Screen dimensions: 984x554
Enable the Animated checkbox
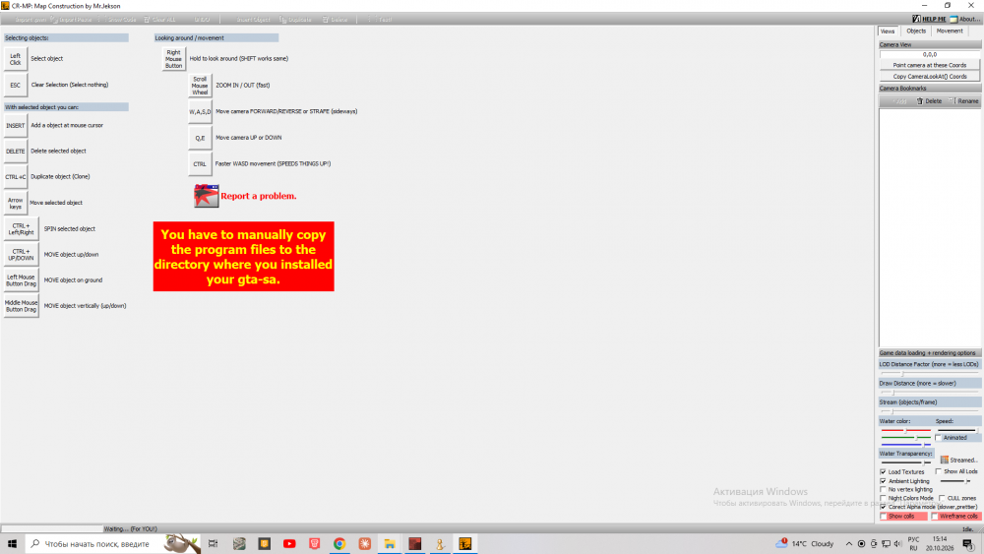pyautogui.click(x=939, y=438)
